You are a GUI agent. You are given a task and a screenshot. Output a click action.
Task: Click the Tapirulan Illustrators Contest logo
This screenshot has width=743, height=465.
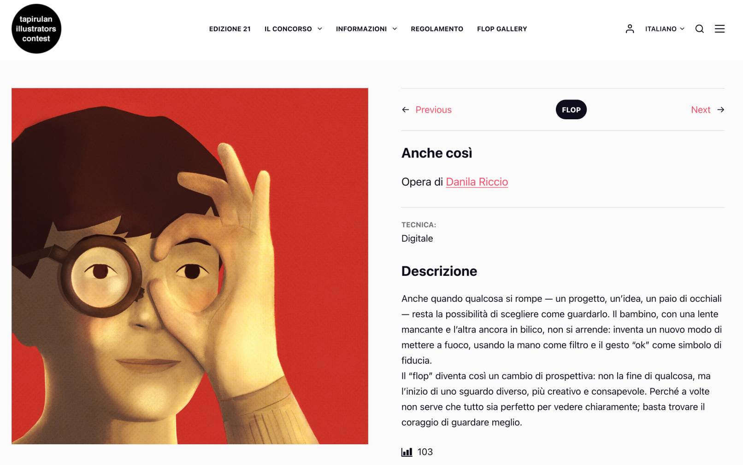[x=36, y=29]
